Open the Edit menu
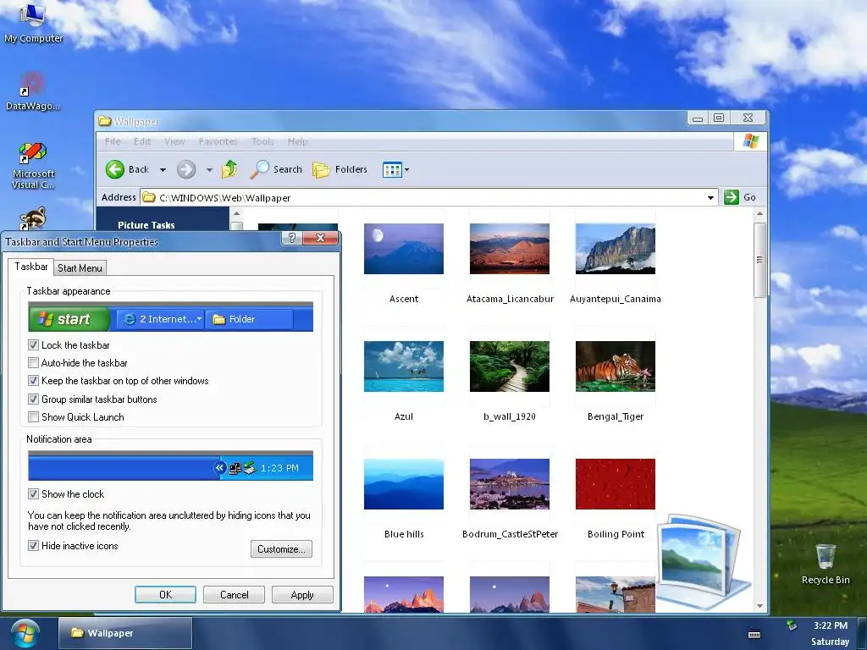867x650 pixels. click(x=142, y=141)
